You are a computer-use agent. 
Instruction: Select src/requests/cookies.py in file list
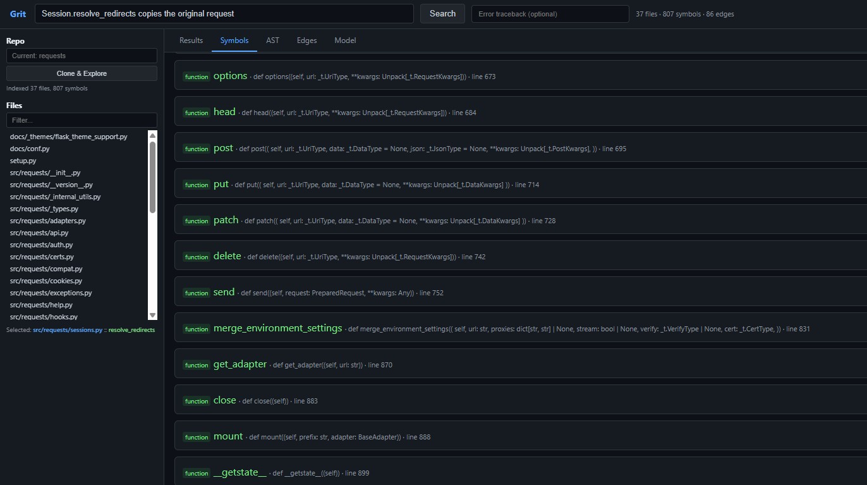click(46, 281)
